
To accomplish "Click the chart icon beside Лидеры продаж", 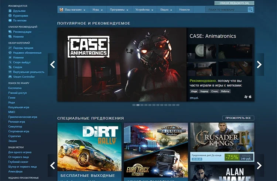I will (x=10, y=48).
